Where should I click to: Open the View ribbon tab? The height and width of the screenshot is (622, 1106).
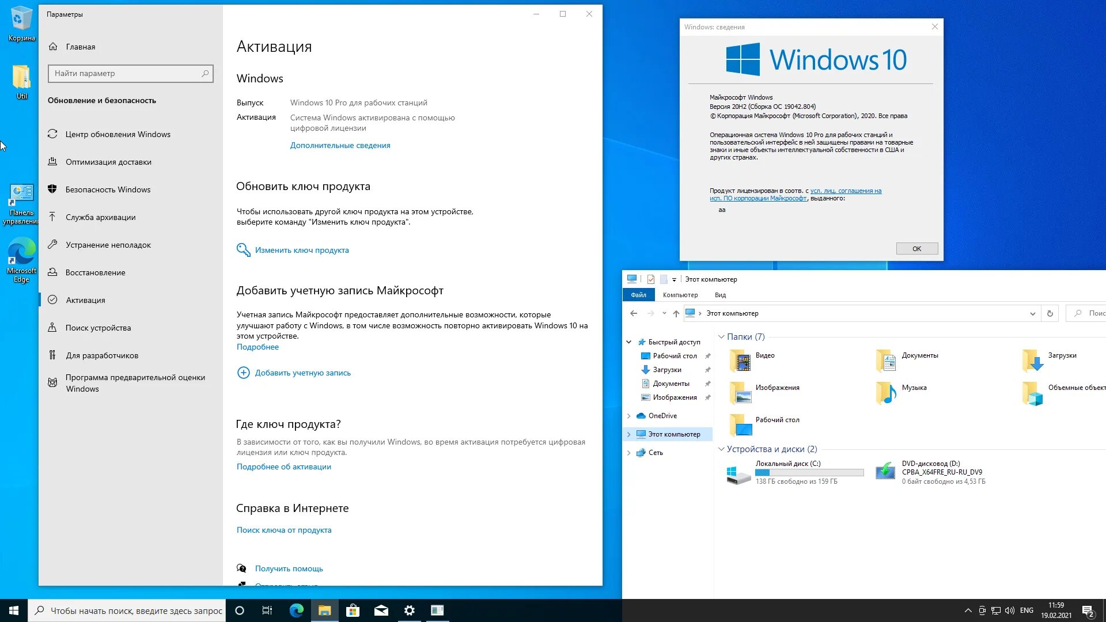720,295
